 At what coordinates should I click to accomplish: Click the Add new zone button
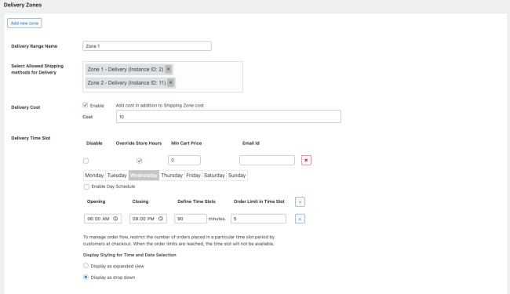pyautogui.click(x=24, y=23)
